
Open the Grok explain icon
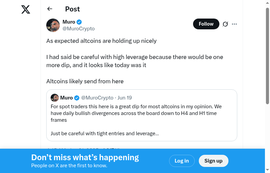coord(225,24)
